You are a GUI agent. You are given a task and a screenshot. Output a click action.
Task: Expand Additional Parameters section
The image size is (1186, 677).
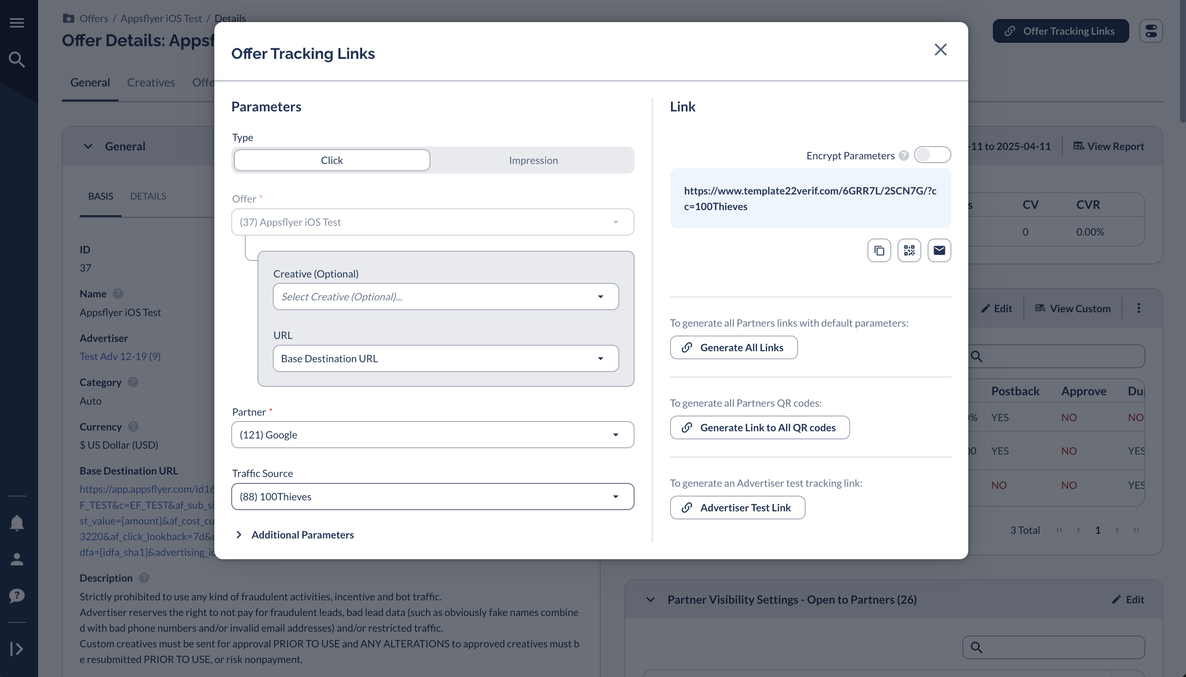295,535
